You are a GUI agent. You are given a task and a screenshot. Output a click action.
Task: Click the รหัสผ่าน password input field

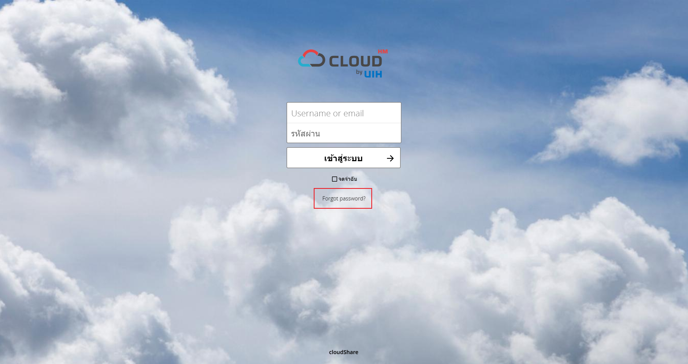pos(344,133)
